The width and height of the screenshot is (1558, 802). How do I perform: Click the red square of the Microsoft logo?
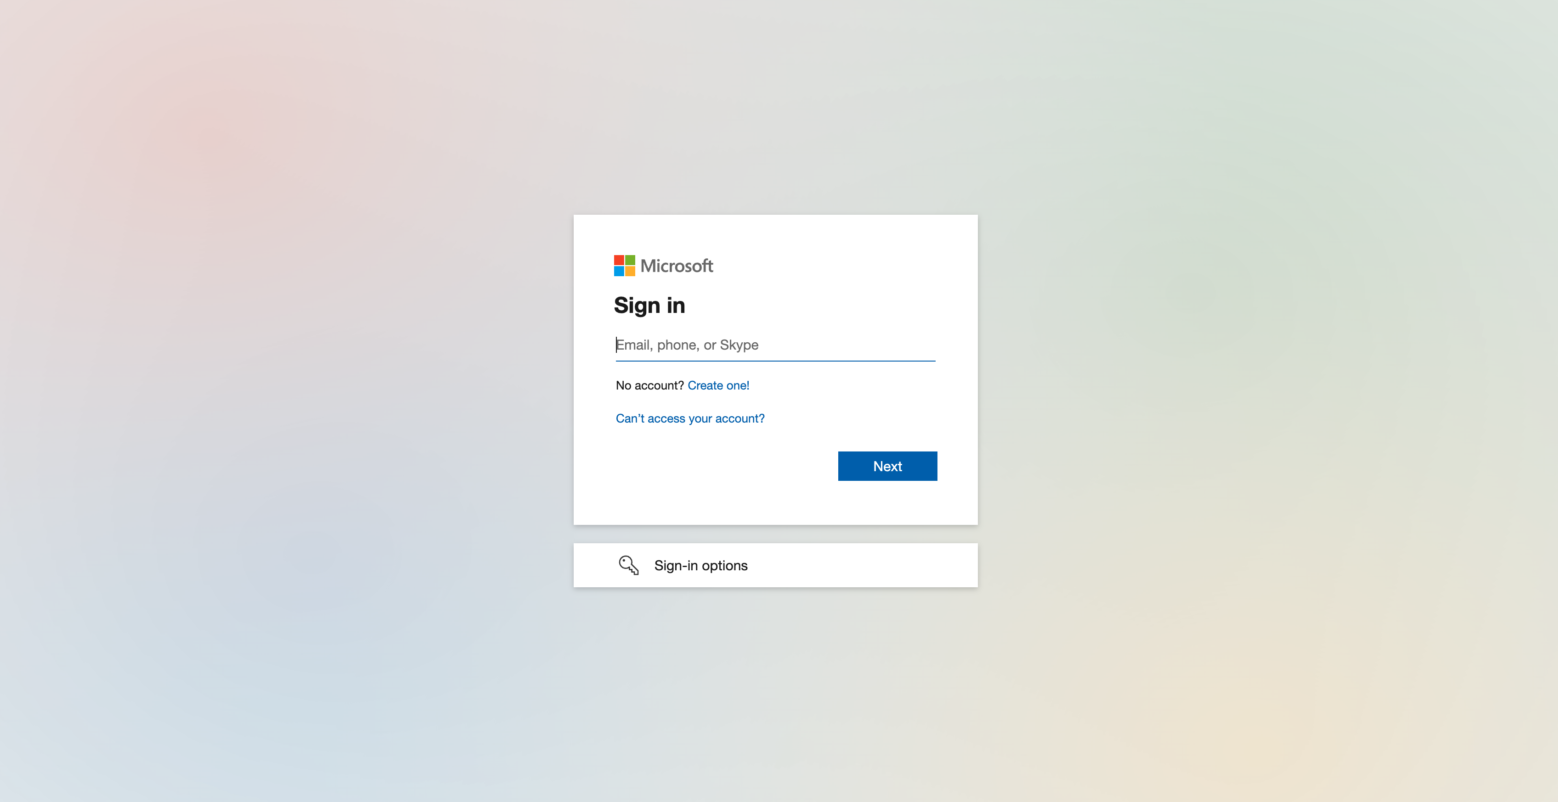pyautogui.click(x=619, y=261)
